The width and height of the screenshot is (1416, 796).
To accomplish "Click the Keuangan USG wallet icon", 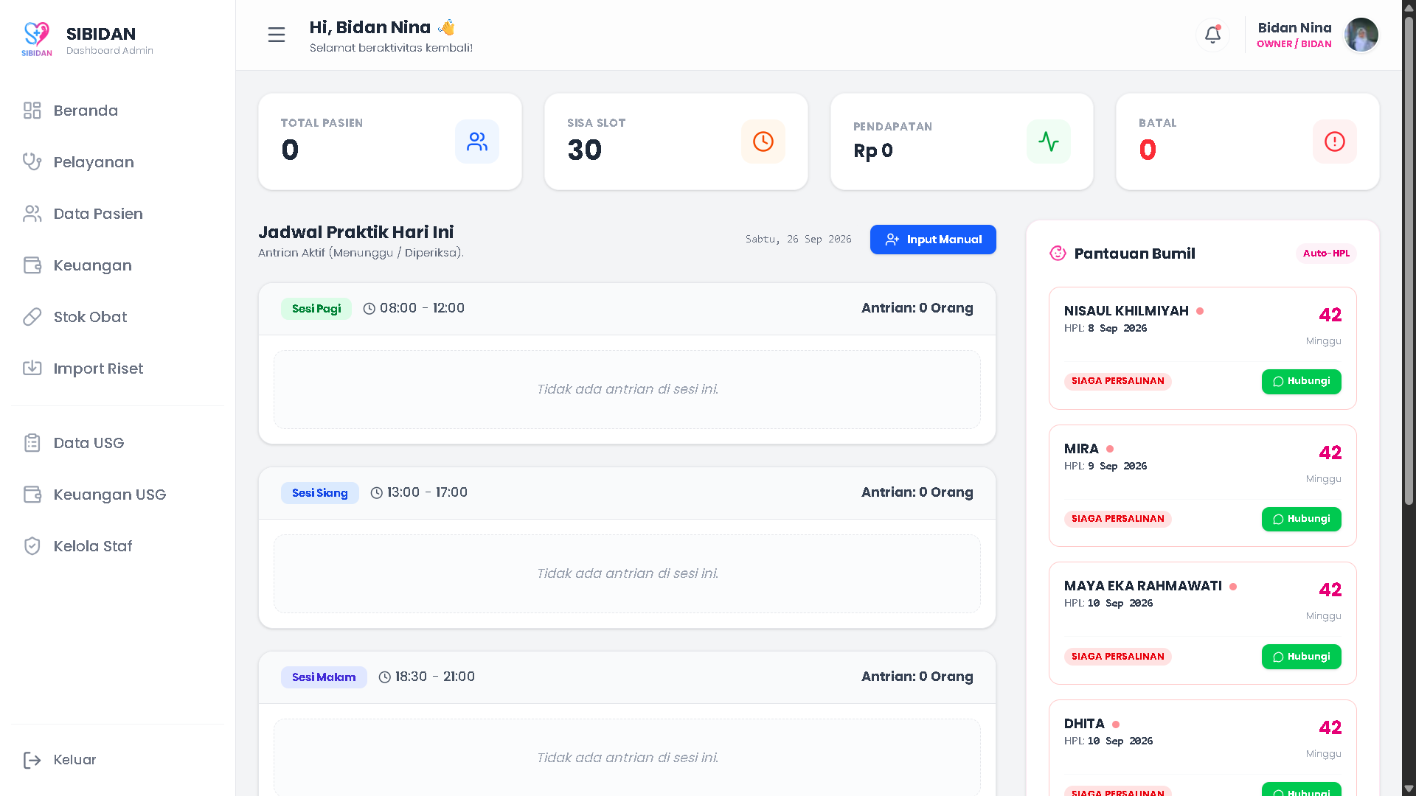I will [32, 495].
